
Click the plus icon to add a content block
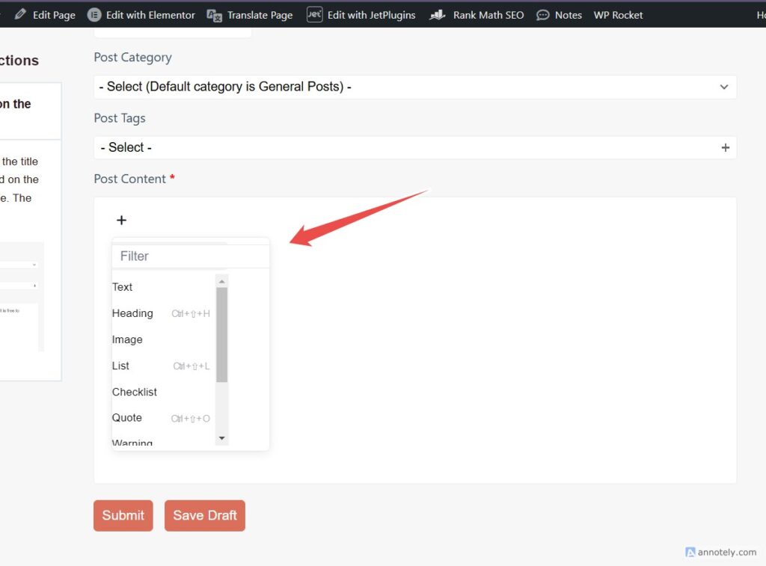tap(121, 221)
